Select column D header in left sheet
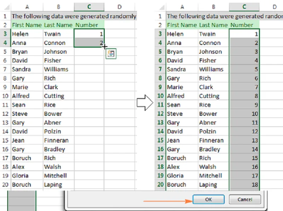The height and width of the screenshot is (211, 283). point(119,7)
